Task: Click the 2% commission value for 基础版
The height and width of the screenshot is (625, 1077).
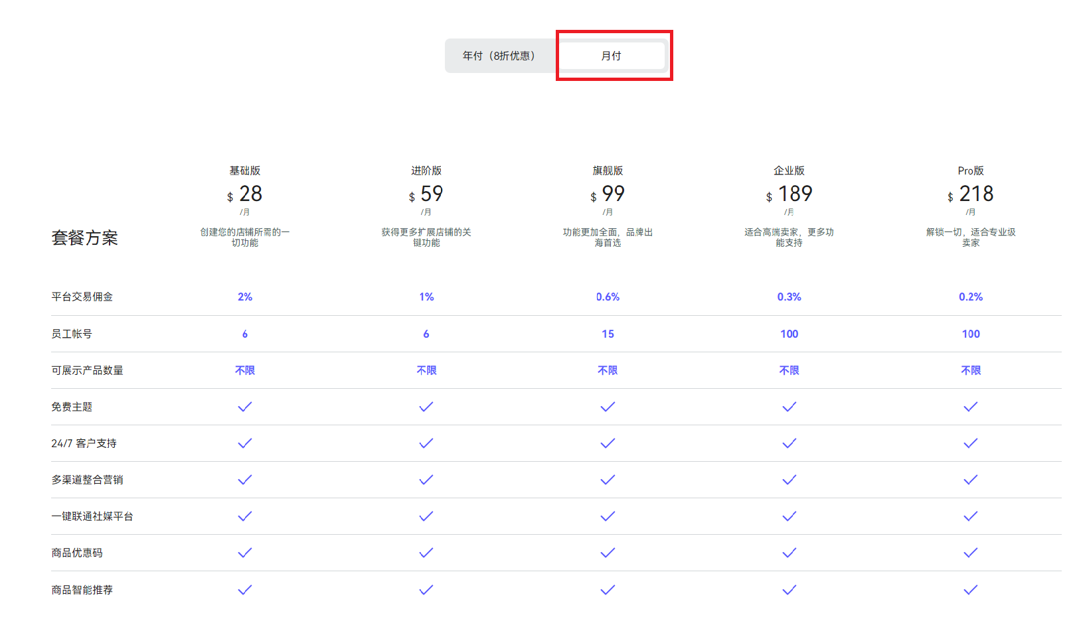Action: click(245, 297)
